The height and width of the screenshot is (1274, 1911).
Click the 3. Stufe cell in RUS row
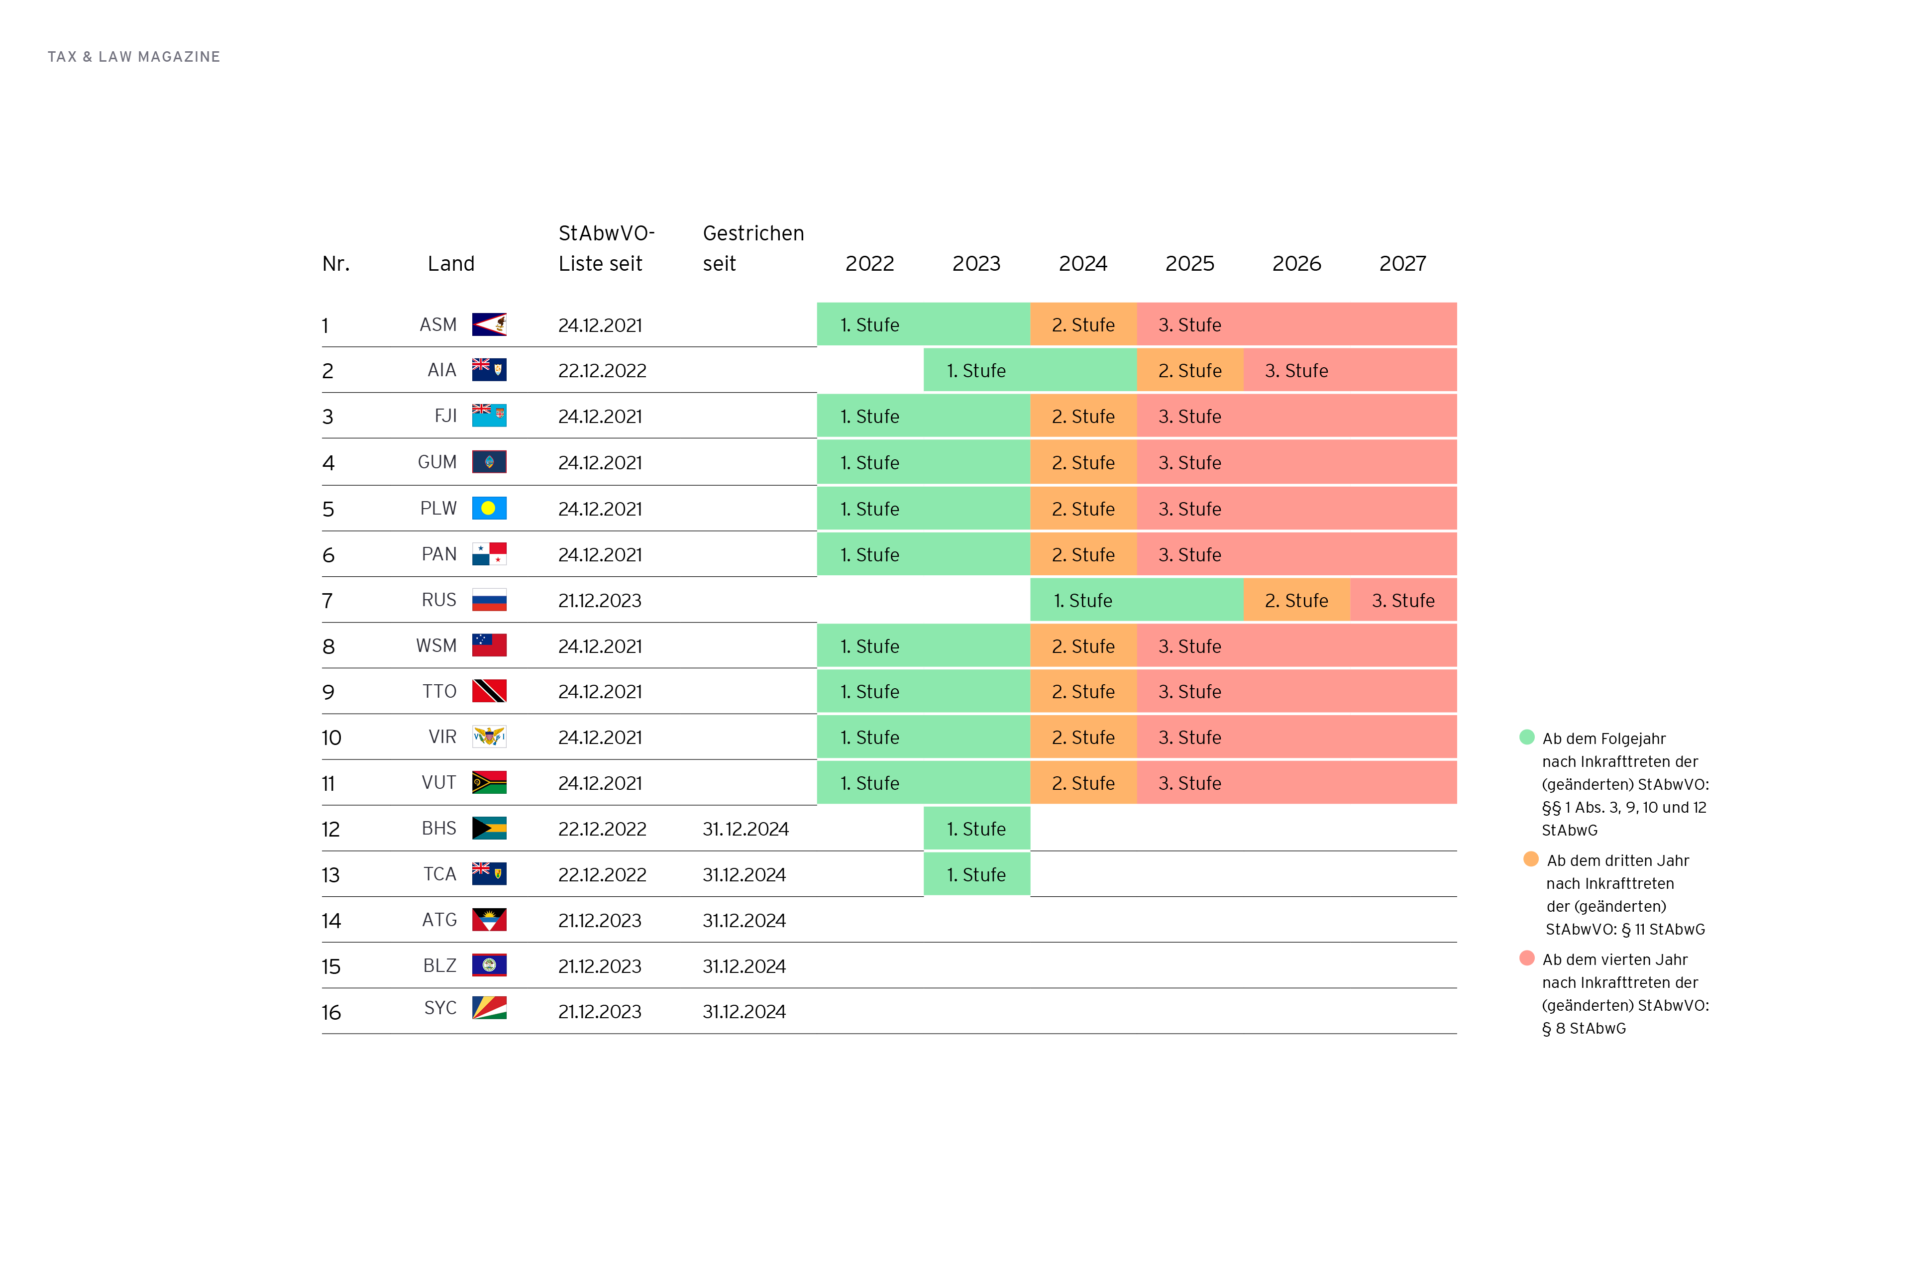point(1403,601)
